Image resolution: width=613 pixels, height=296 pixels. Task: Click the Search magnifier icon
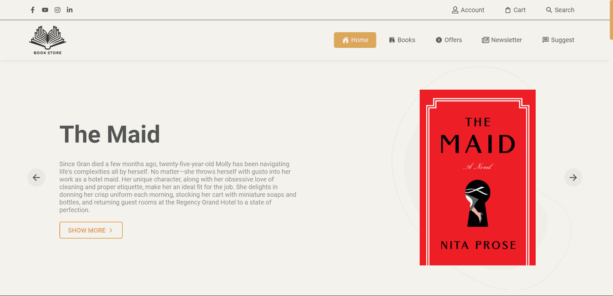point(549,10)
